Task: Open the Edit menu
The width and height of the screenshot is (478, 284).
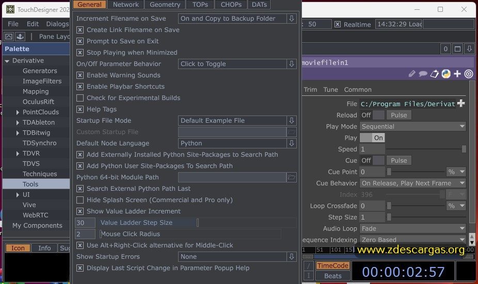Action: click(33, 24)
